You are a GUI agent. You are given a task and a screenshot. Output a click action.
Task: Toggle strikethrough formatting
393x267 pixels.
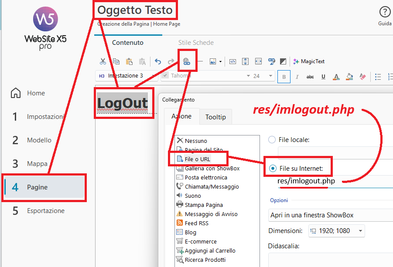[310, 77]
